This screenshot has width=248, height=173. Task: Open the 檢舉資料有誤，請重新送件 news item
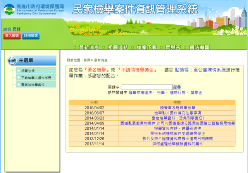[177, 128]
